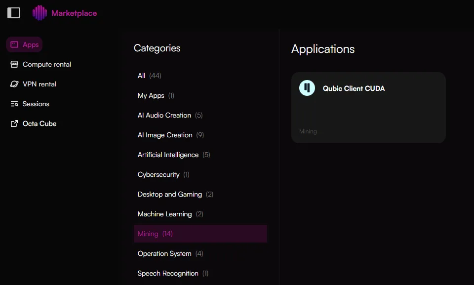This screenshot has height=285, width=474.
Task: Select the All category
Action: pos(200,76)
